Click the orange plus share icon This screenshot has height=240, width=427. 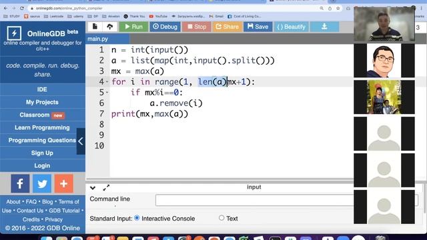[64, 183]
